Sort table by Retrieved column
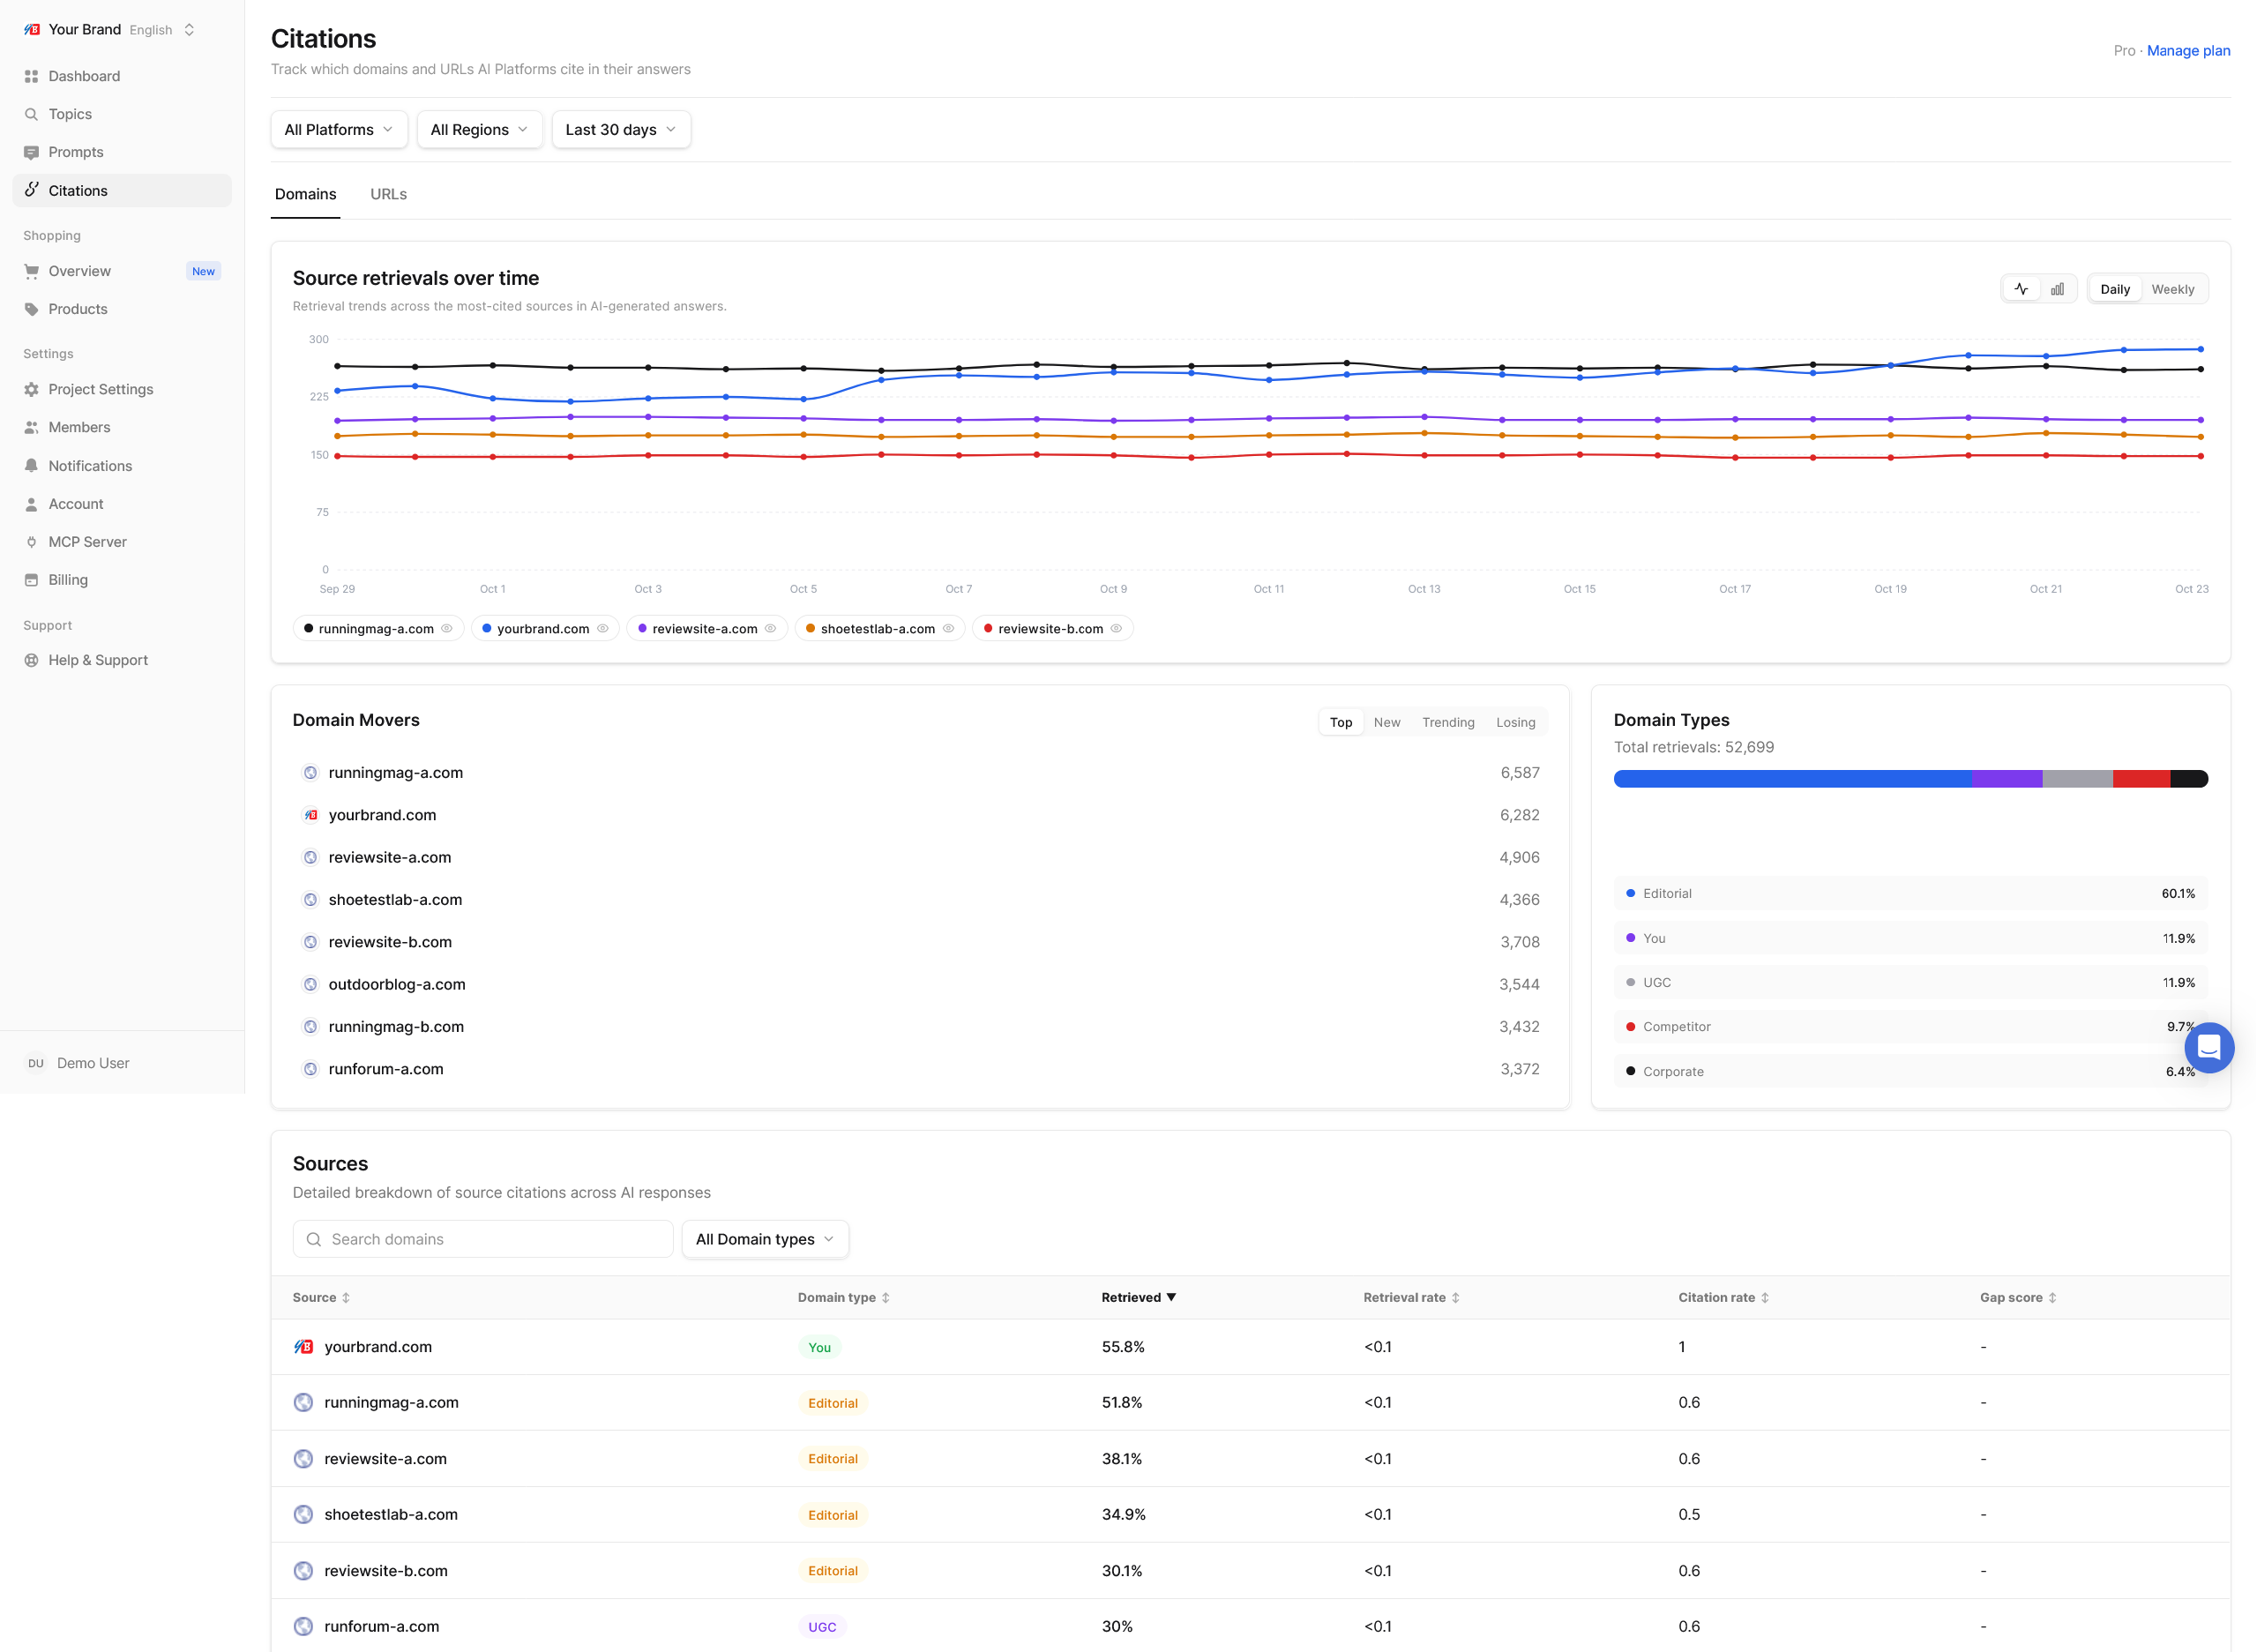This screenshot has height=1652, width=2257. (1138, 1297)
